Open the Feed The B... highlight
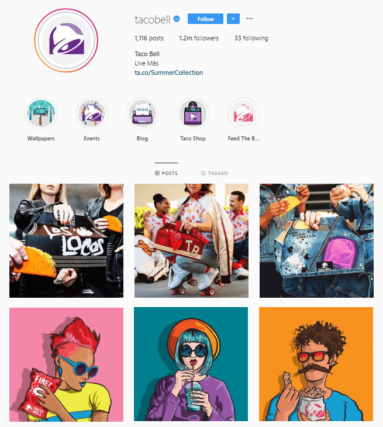The height and width of the screenshot is (427, 383). 244,113
